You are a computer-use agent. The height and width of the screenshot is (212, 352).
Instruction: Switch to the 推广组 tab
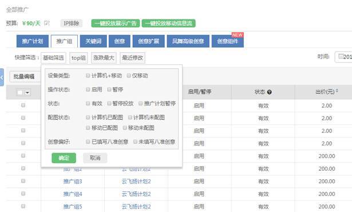click(x=64, y=41)
